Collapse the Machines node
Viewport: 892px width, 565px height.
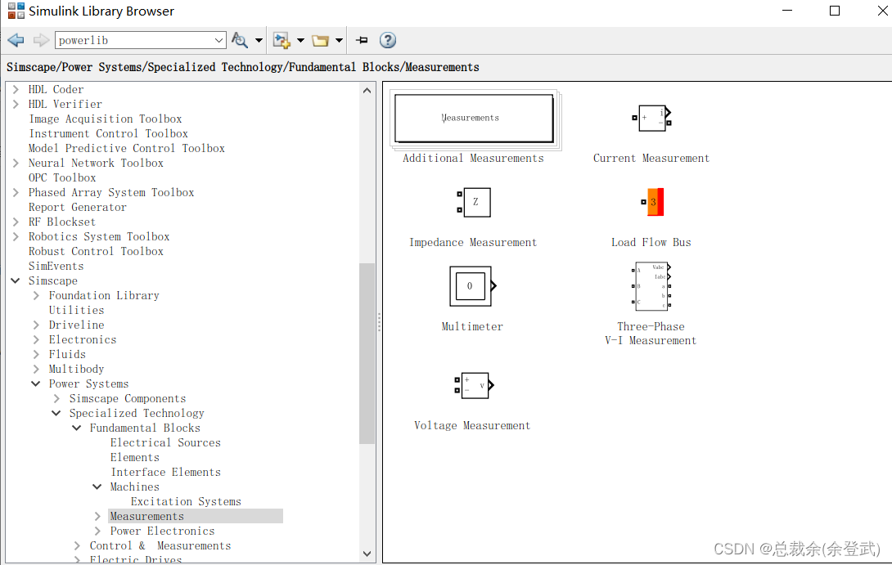(x=97, y=487)
